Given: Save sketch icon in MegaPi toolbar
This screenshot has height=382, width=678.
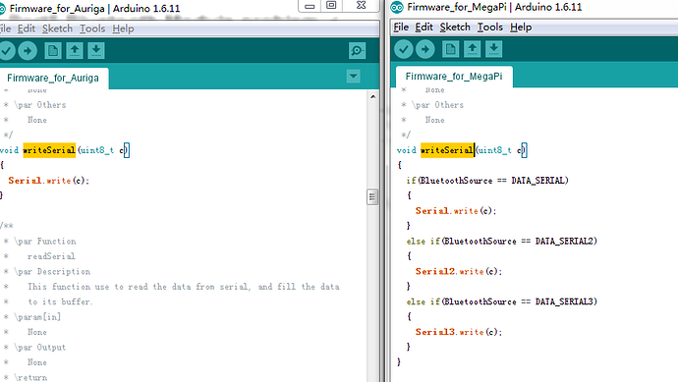Looking at the screenshot, I should pyautogui.click(x=494, y=49).
